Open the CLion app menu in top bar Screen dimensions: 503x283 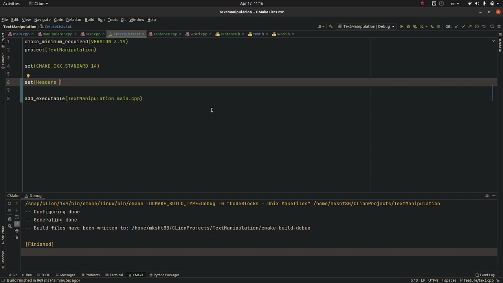(x=39, y=4)
